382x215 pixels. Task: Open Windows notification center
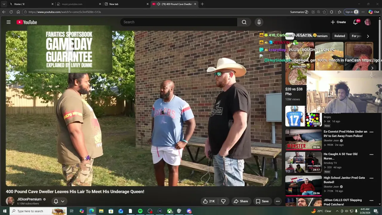click(376, 211)
